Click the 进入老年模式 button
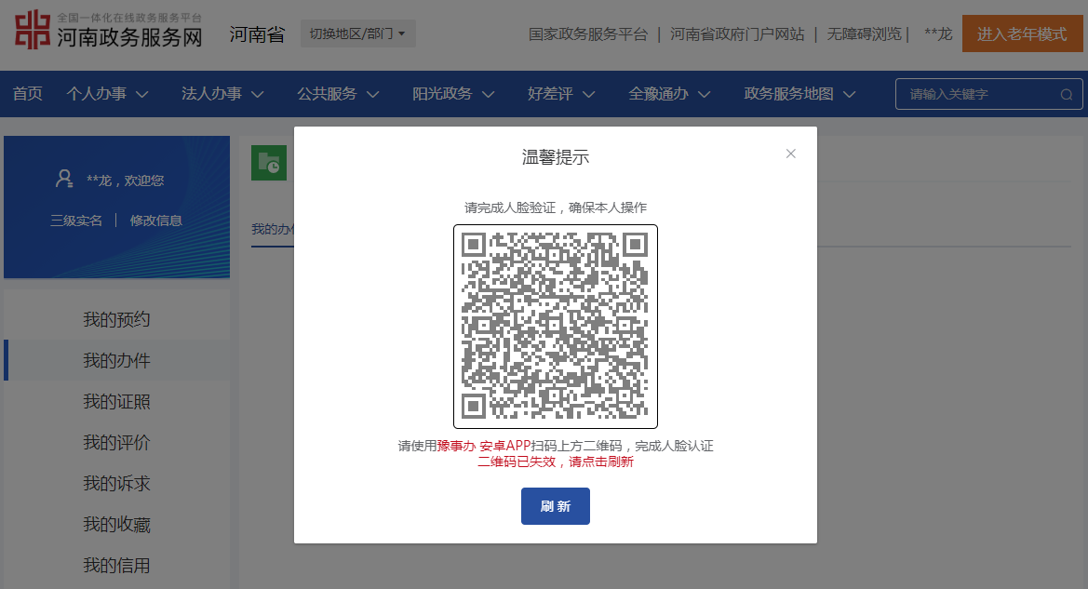The image size is (1088, 589). (1022, 33)
